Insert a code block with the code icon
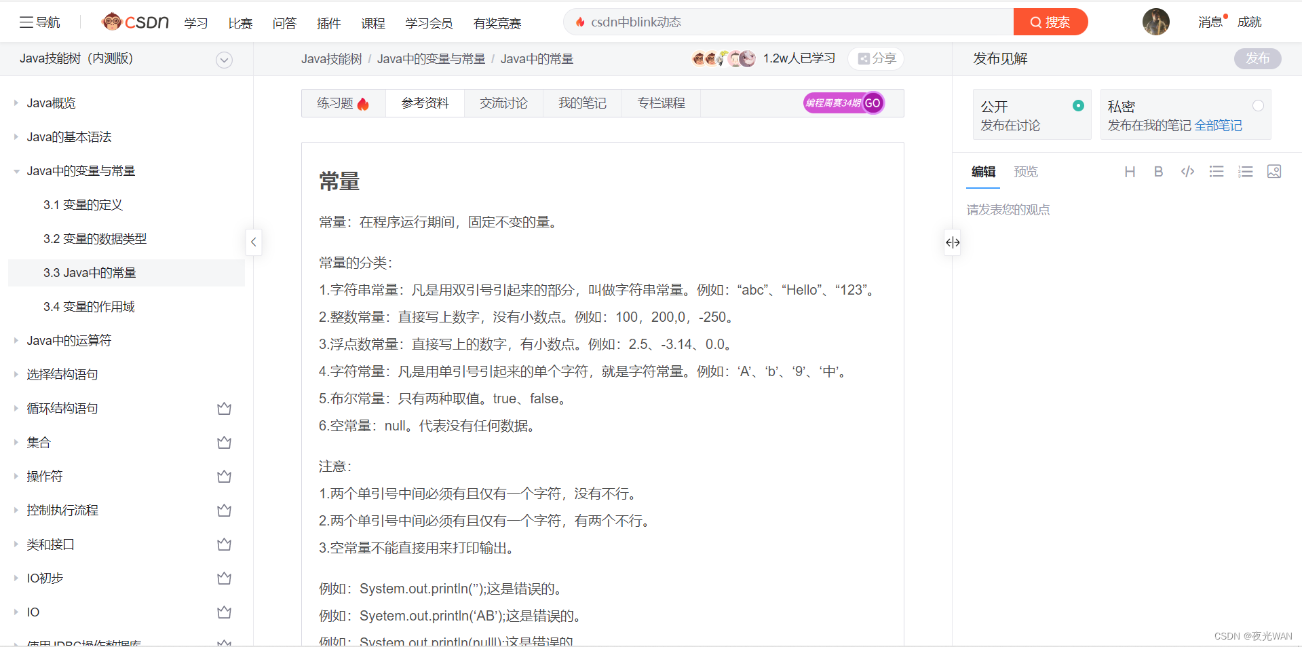This screenshot has width=1302, height=647. pos(1187,172)
